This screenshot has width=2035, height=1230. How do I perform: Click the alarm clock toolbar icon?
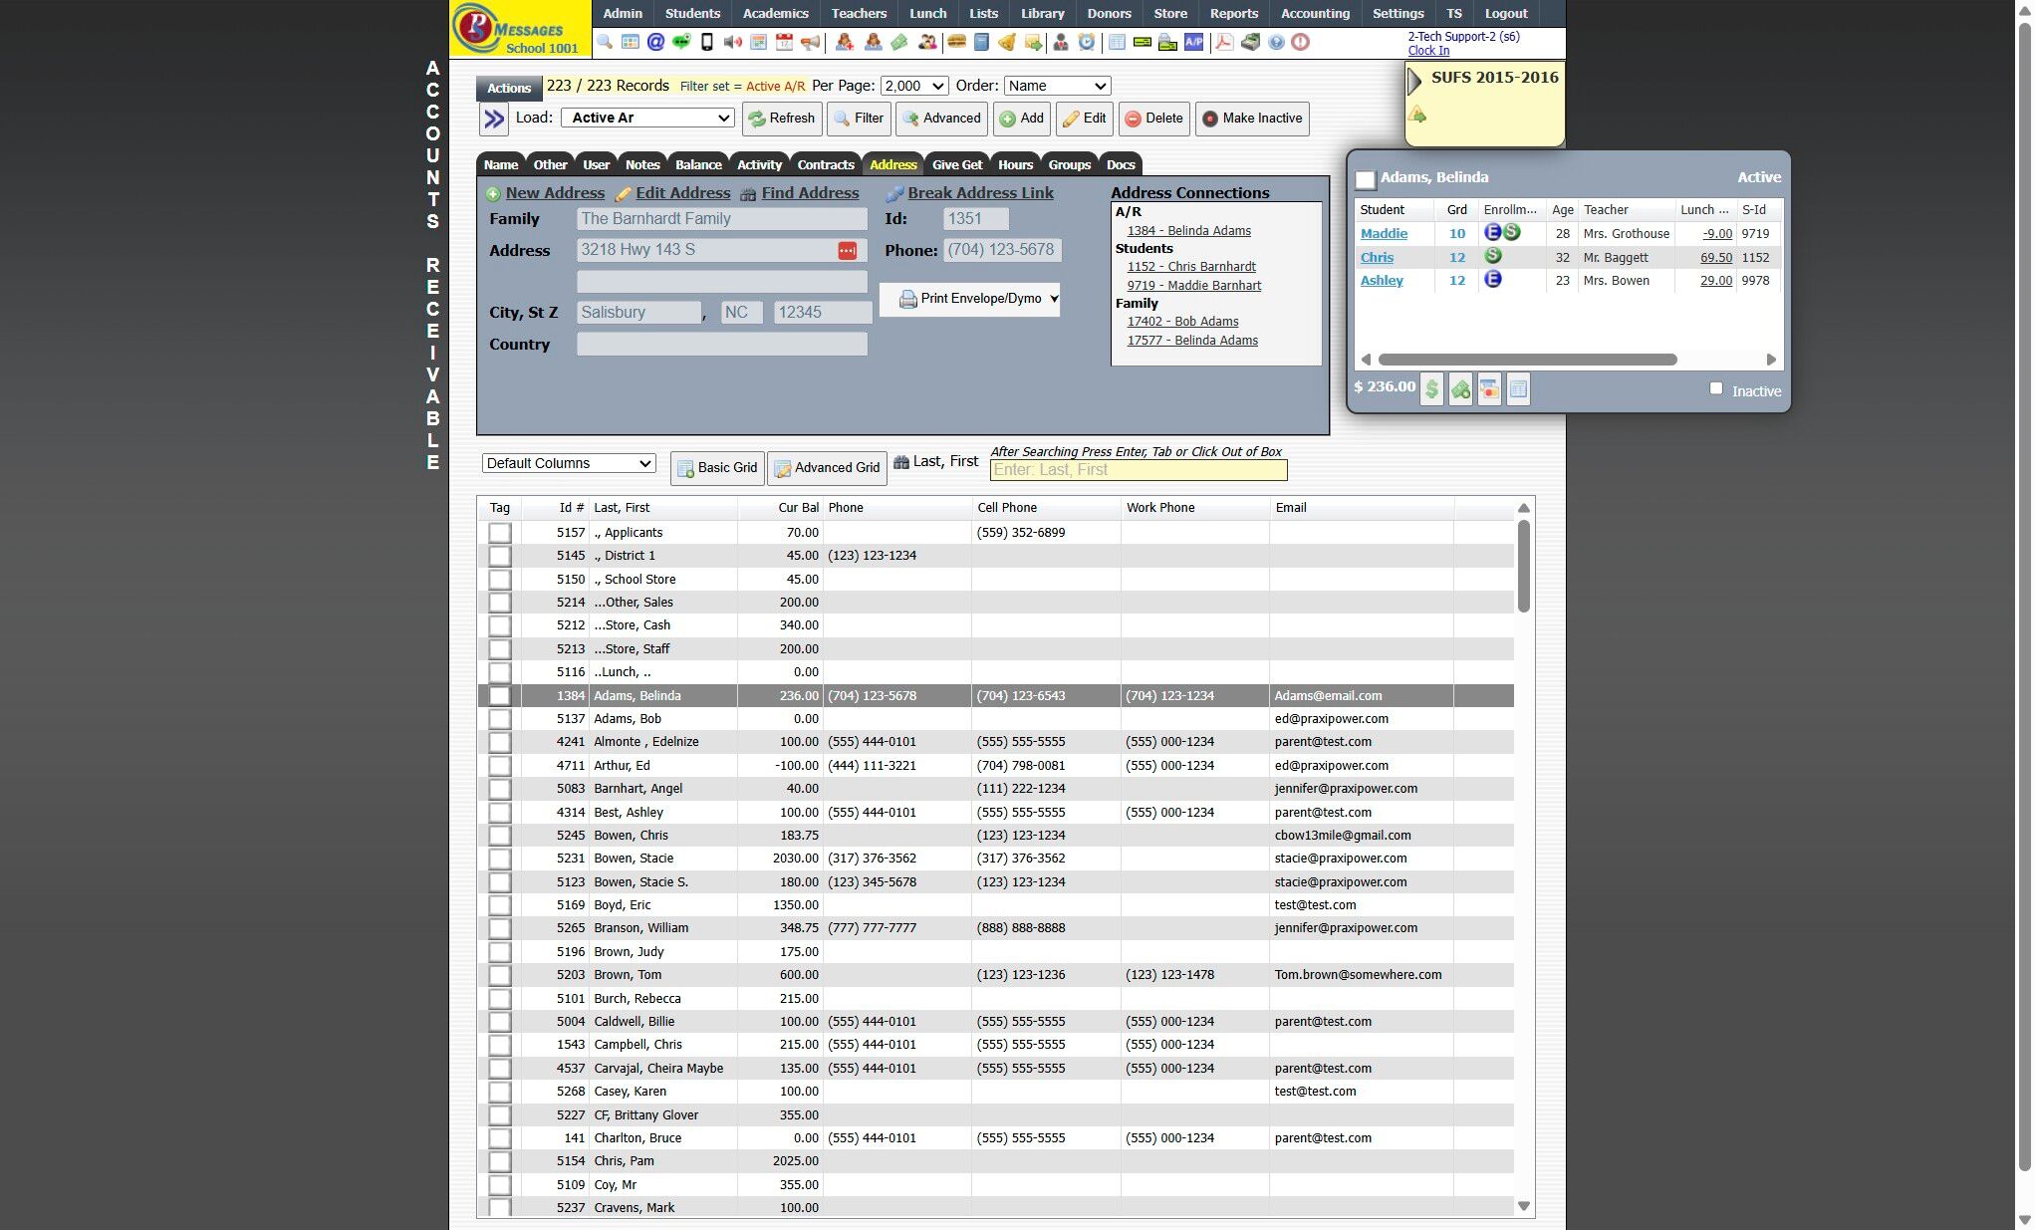click(x=1087, y=42)
